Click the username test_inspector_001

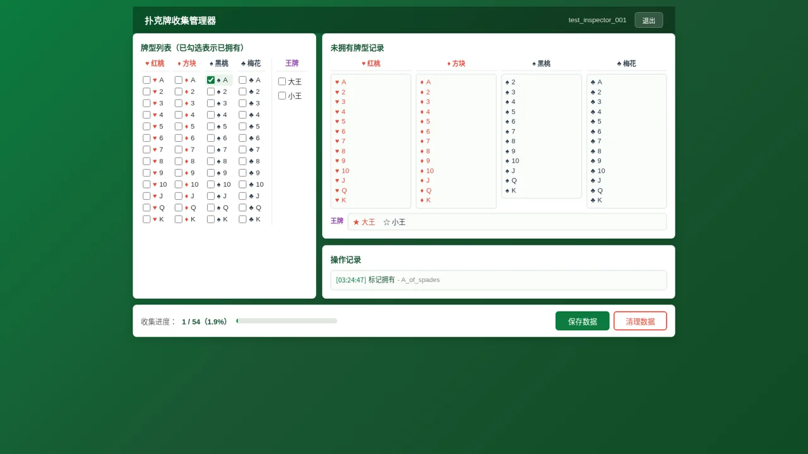[x=598, y=20]
